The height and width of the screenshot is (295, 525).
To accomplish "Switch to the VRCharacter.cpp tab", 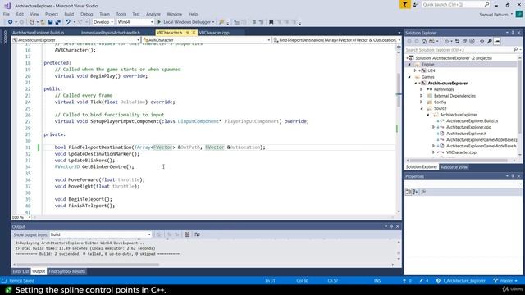I will [214, 33].
